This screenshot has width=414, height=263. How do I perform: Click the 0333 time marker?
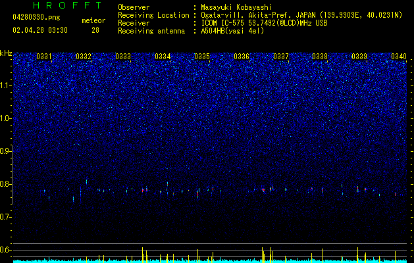click(x=123, y=57)
